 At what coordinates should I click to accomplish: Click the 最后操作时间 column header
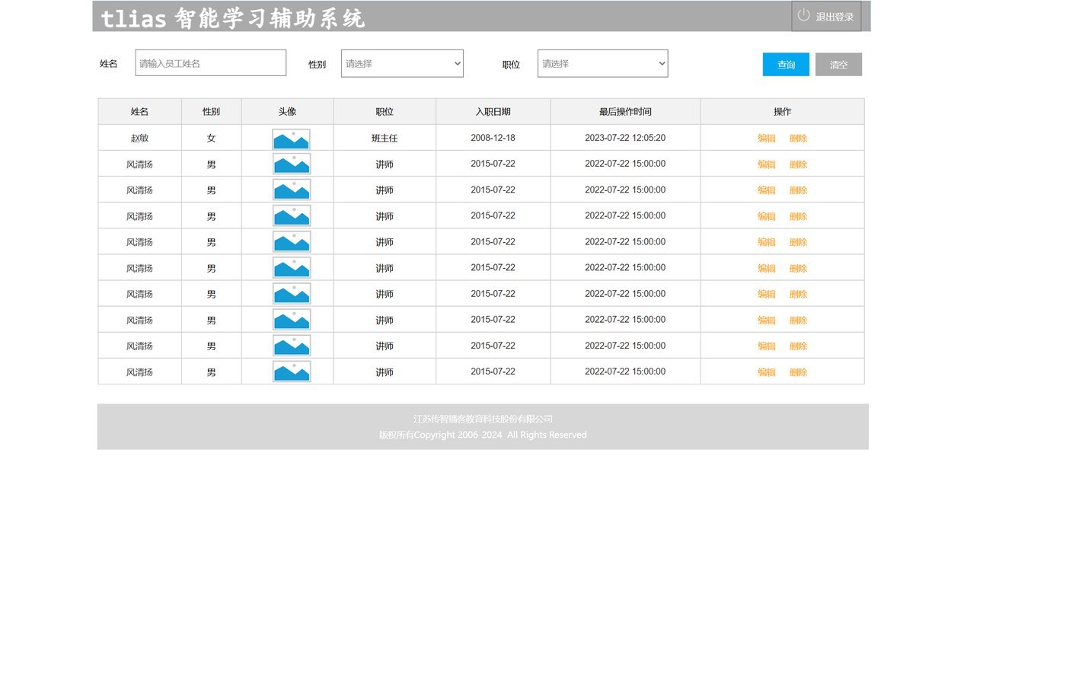point(625,111)
